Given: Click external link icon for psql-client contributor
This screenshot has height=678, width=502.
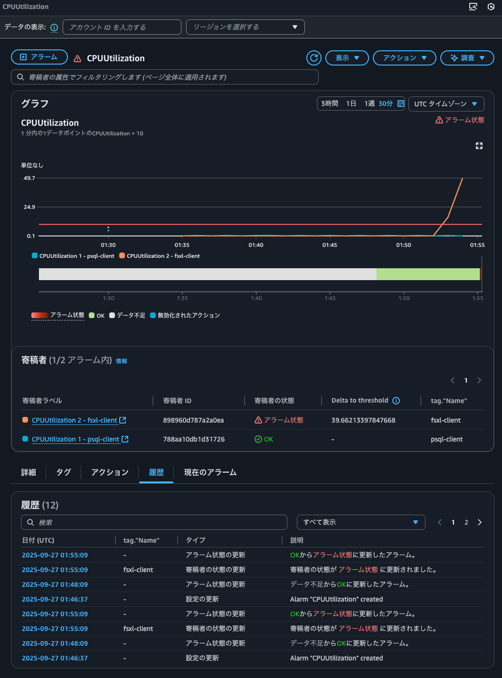Looking at the screenshot, I should tap(125, 439).
